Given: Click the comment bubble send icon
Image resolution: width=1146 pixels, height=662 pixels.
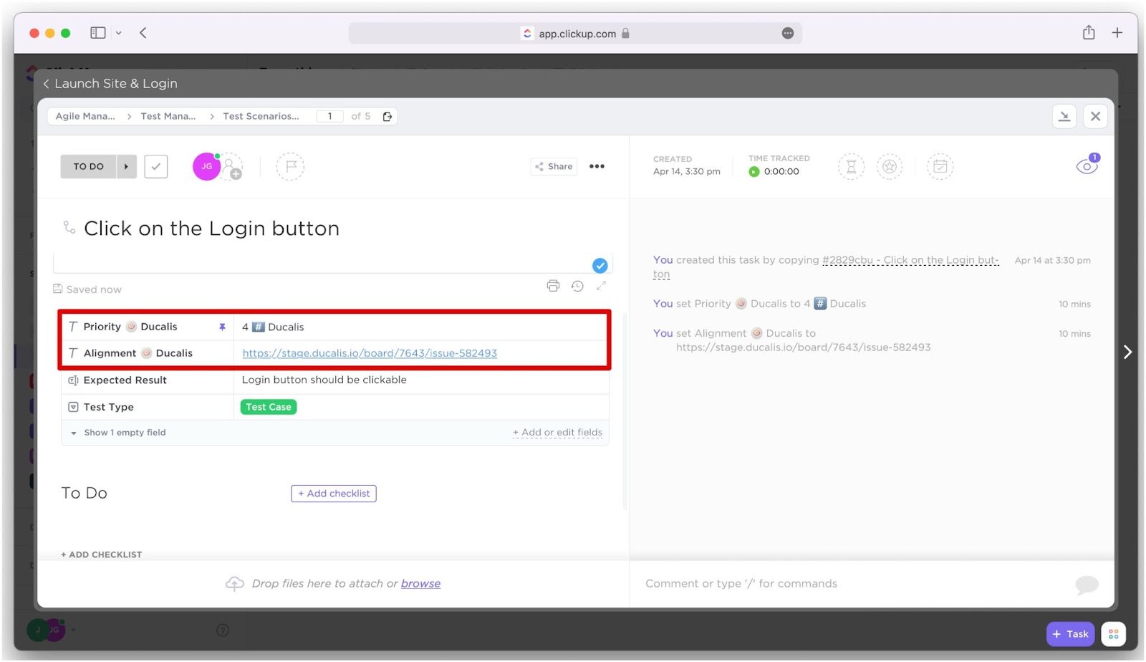Looking at the screenshot, I should pos(1087,585).
